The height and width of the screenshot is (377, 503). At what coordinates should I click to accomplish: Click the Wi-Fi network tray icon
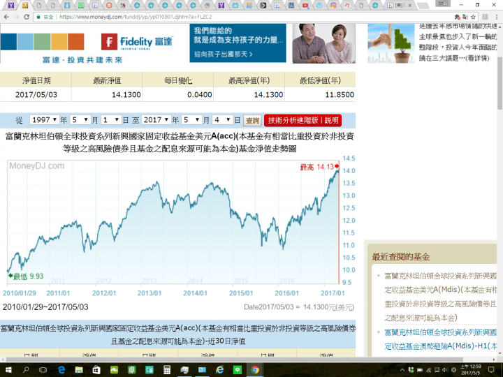[428, 370]
